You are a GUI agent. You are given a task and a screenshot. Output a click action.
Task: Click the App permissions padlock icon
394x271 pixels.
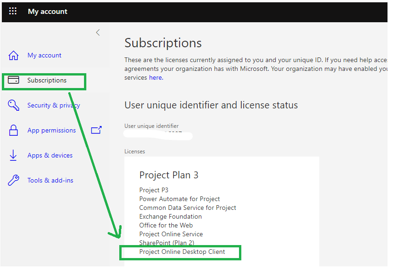click(13, 130)
